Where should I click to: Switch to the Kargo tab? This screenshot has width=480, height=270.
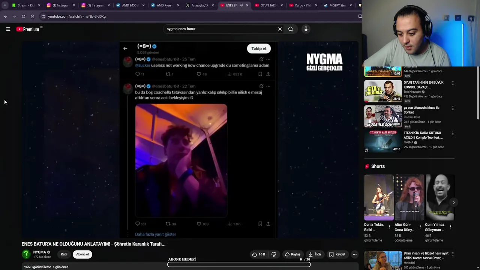pyautogui.click(x=303, y=5)
